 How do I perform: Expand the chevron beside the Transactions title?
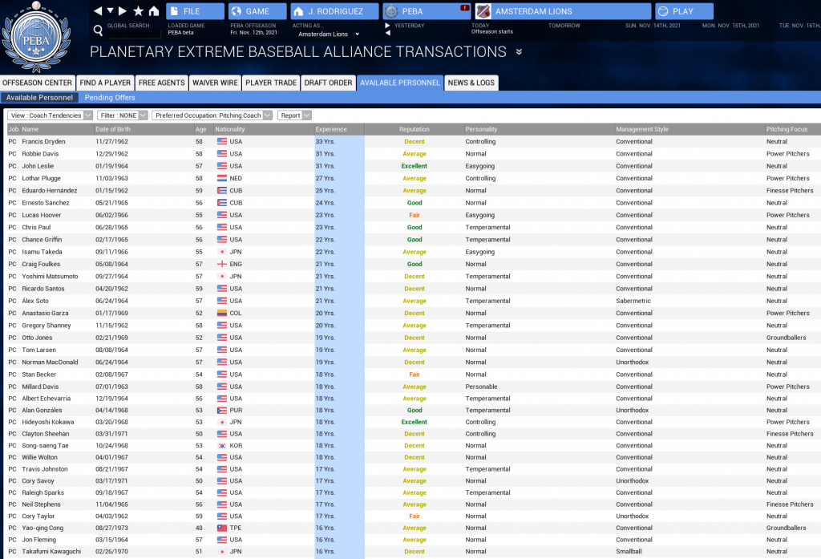tap(519, 52)
